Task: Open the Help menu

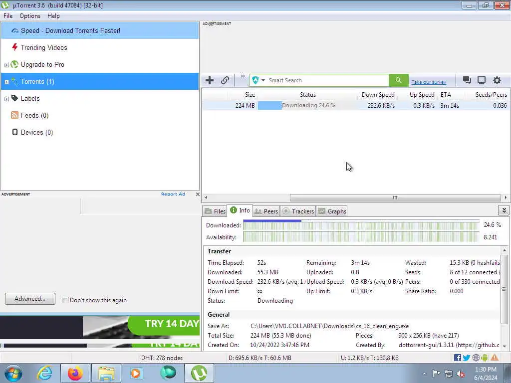Action: point(53,16)
